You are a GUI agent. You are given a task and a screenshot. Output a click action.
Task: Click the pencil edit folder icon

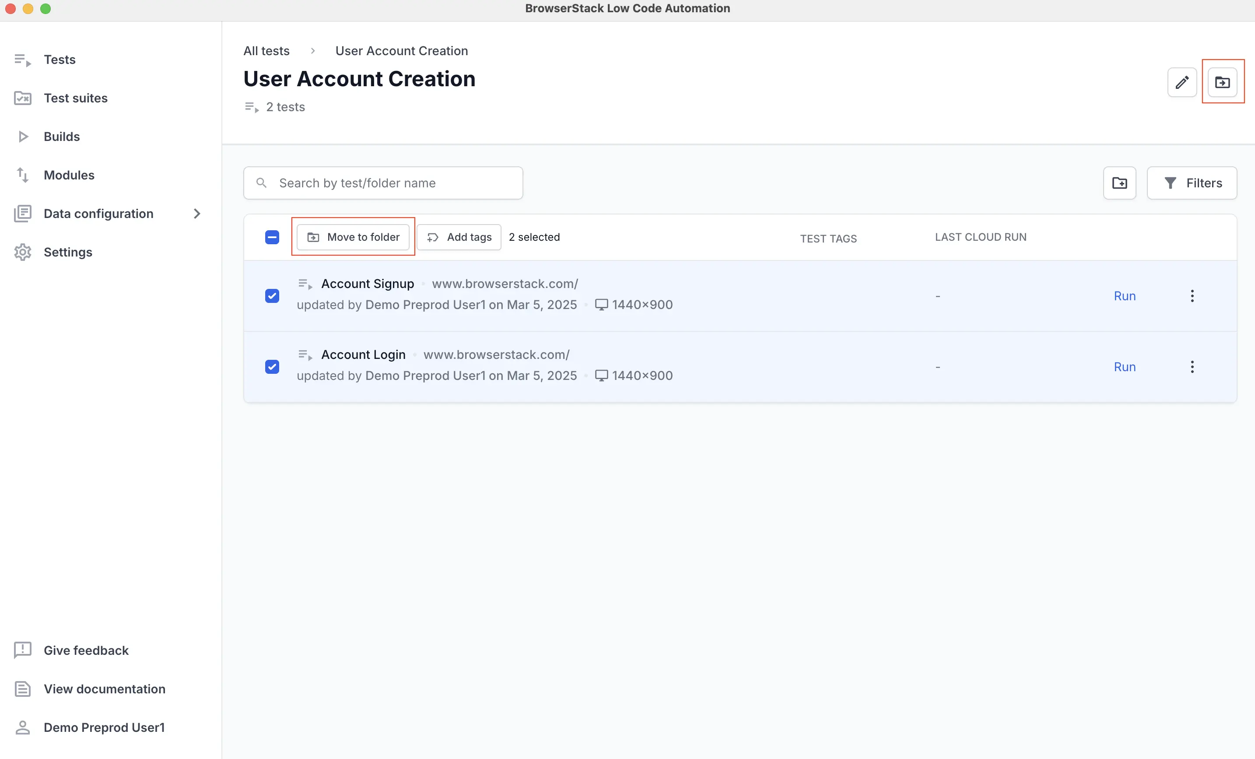(x=1181, y=82)
